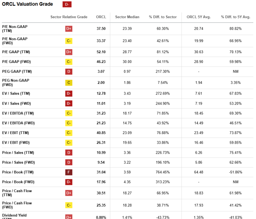The height and width of the screenshot is (219, 256).
Task: Select the % Diff. to Sector column header
Action: point(163,17)
